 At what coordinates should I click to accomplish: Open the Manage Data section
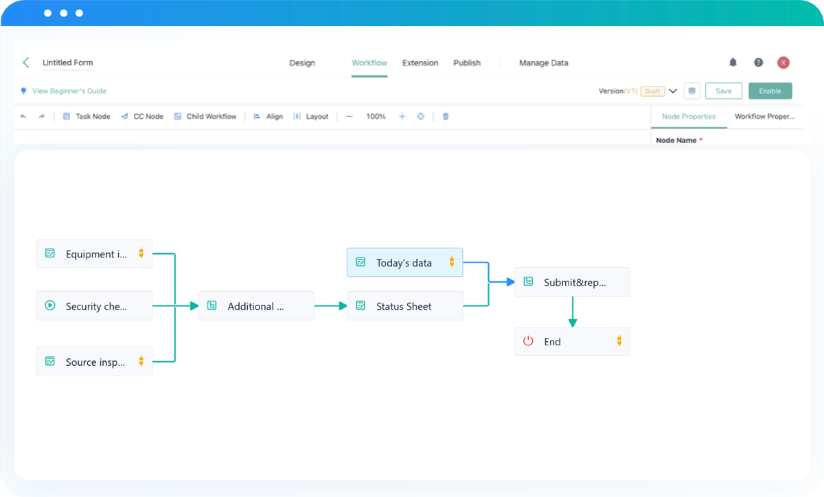coord(543,62)
